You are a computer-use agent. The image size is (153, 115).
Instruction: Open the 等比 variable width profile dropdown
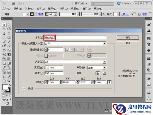pos(78,14)
